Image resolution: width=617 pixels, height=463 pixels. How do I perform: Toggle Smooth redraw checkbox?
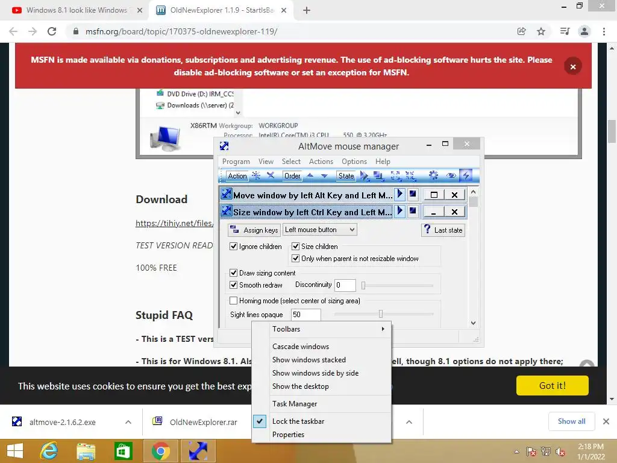coord(233,285)
